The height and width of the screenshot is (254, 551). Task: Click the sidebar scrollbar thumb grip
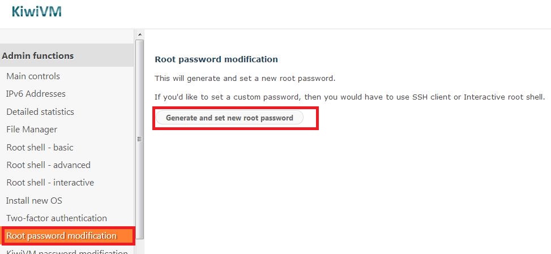tap(139, 139)
